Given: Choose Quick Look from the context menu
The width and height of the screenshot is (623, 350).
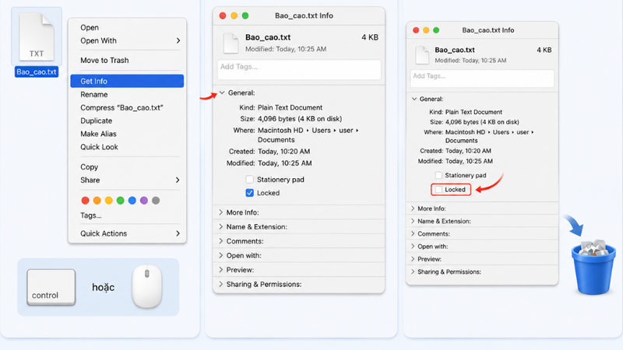Looking at the screenshot, I should [127, 147].
